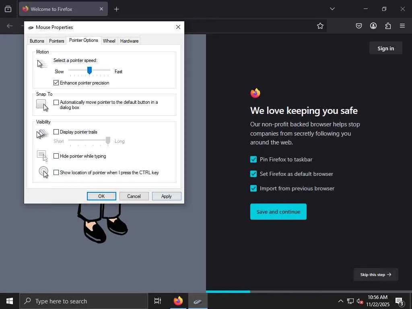
Task: Open Firefox View icon
Action: click(x=8, y=9)
